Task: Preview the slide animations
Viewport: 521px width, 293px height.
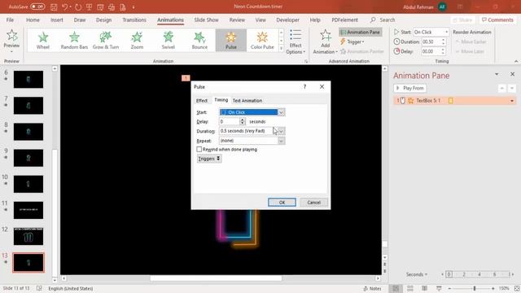Action: click(x=11, y=41)
